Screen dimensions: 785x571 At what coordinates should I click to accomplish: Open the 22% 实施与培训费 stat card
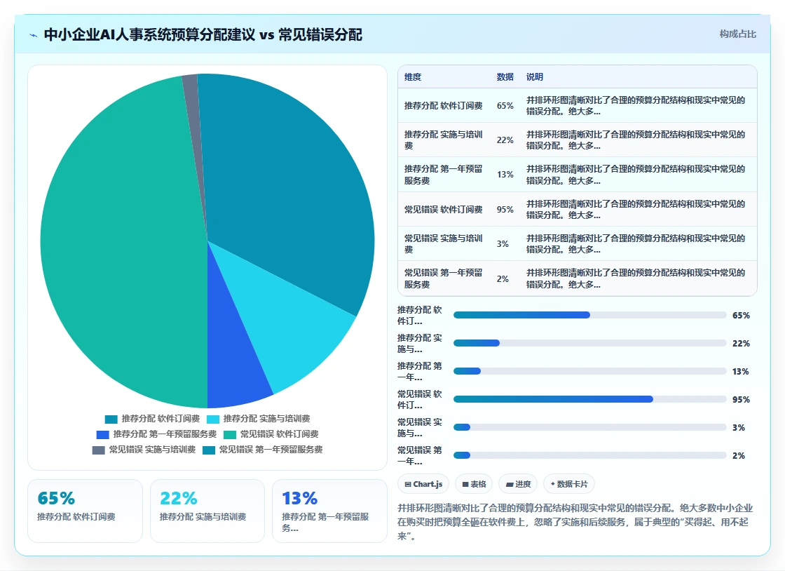point(207,511)
